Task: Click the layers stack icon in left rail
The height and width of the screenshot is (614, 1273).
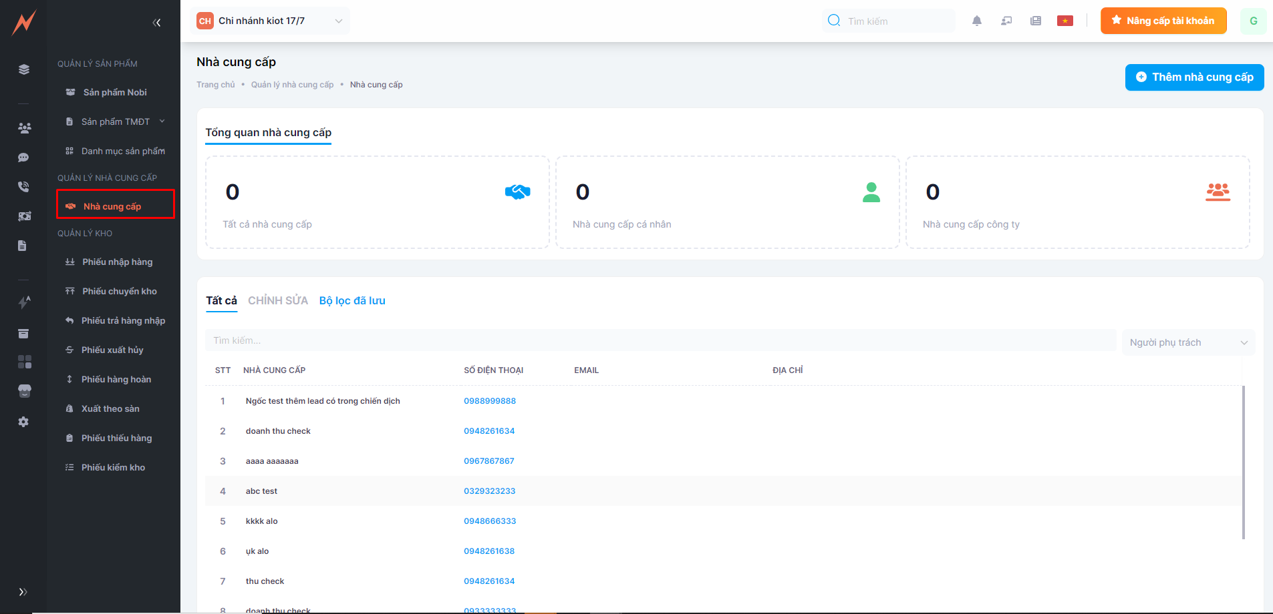Action: click(x=24, y=69)
